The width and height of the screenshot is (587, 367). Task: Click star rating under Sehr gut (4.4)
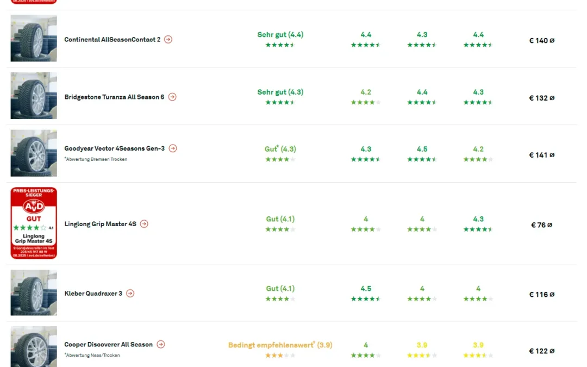click(280, 45)
